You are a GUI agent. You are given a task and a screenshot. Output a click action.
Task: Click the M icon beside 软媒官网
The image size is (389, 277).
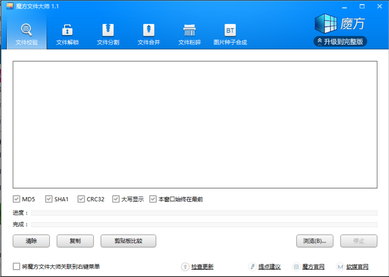(340, 267)
